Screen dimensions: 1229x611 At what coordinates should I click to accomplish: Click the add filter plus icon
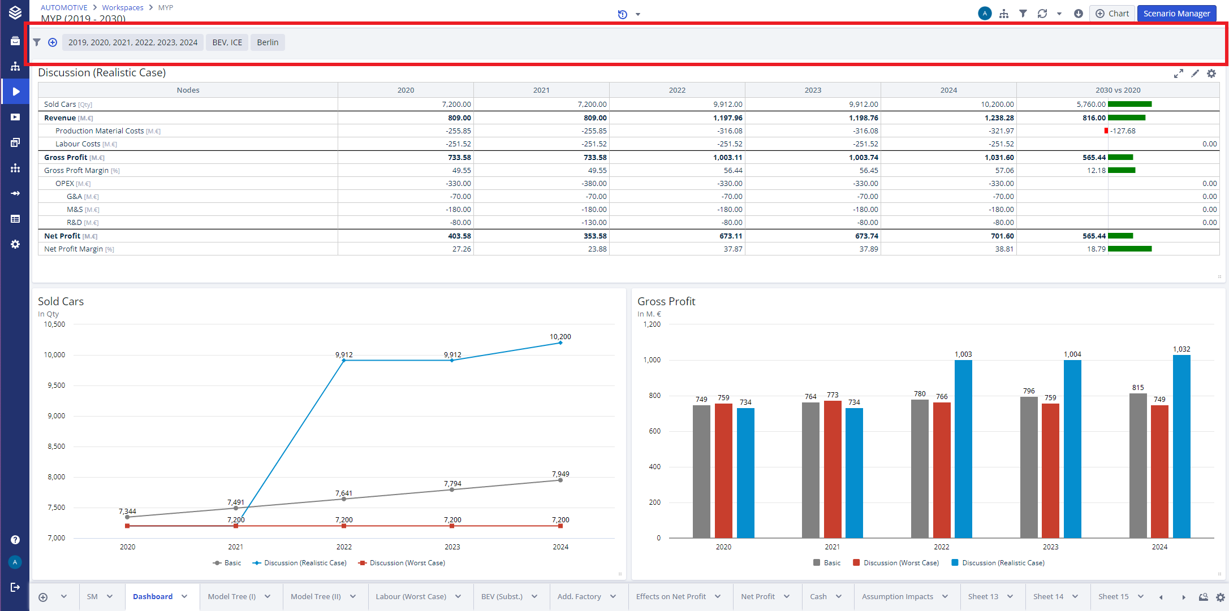pos(53,42)
